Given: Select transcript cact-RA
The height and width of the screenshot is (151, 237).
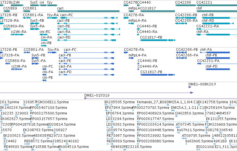Looking at the screenshot, I should (89, 35).
